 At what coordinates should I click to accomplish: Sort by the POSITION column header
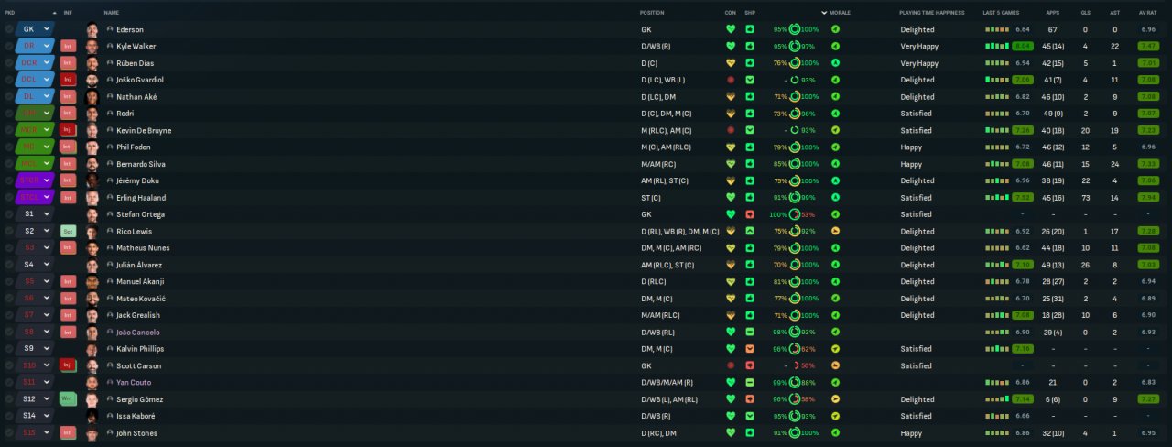tap(653, 13)
